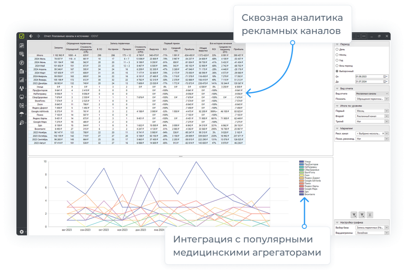Collapse the Настройка графика section

tap(337, 223)
